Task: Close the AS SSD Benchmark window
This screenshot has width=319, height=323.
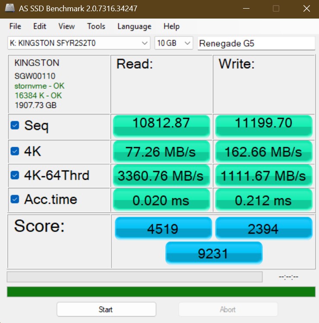Action: pos(306,9)
